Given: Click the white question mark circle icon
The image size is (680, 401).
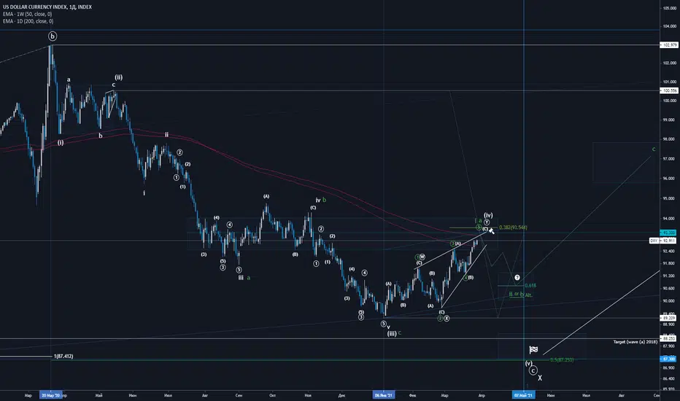Looking at the screenshot, I should point(517,278).
